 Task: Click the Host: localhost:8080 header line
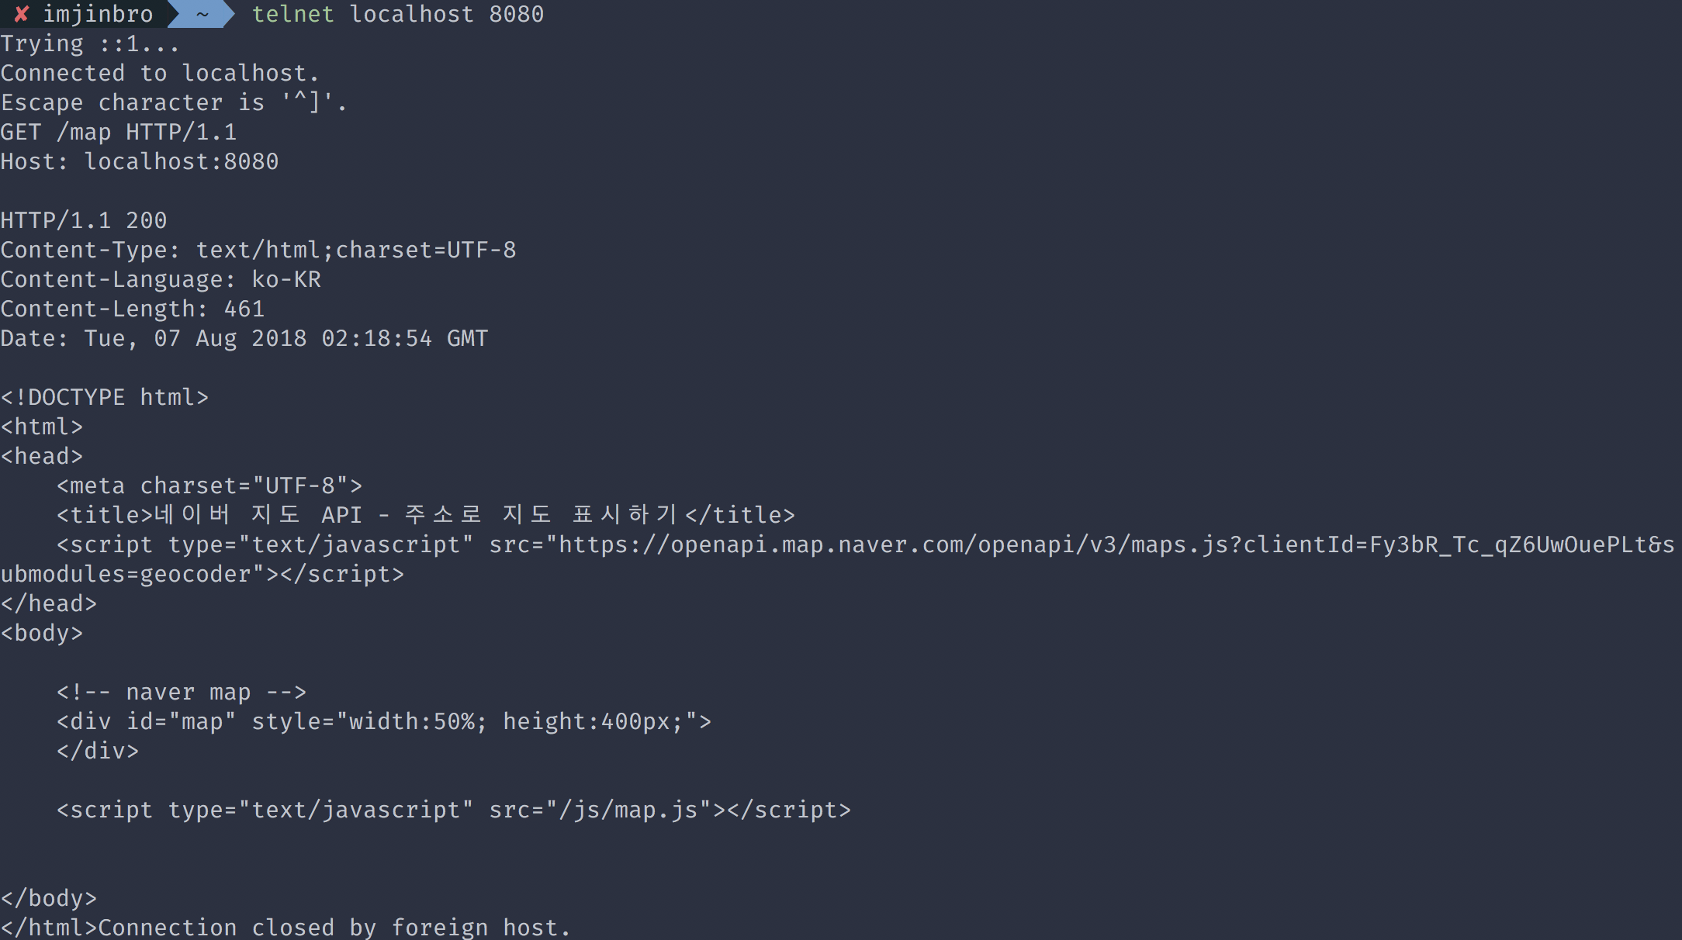[x=140, y=161]
